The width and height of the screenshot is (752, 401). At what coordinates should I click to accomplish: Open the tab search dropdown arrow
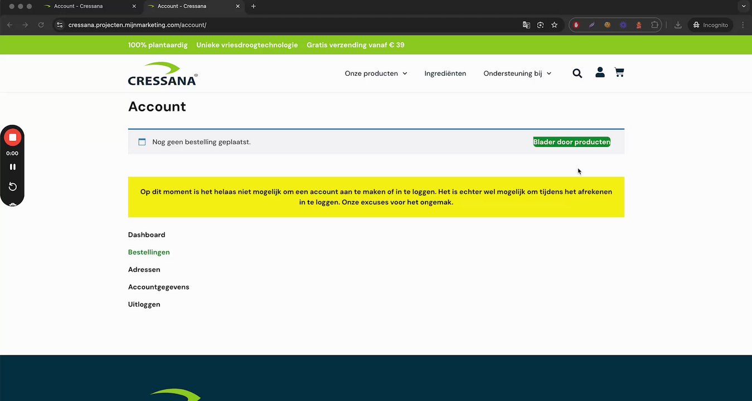click(x=743, y=6)
